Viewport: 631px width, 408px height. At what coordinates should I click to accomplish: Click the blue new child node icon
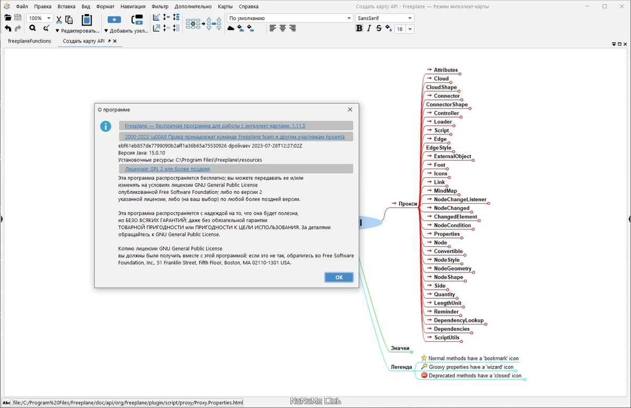click(x=114, y=19)
